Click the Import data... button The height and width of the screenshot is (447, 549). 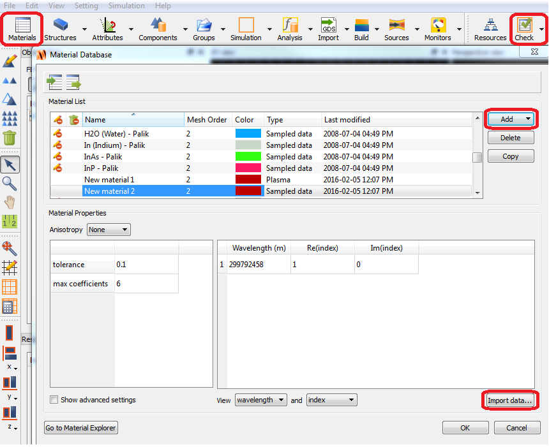(509, 400)
